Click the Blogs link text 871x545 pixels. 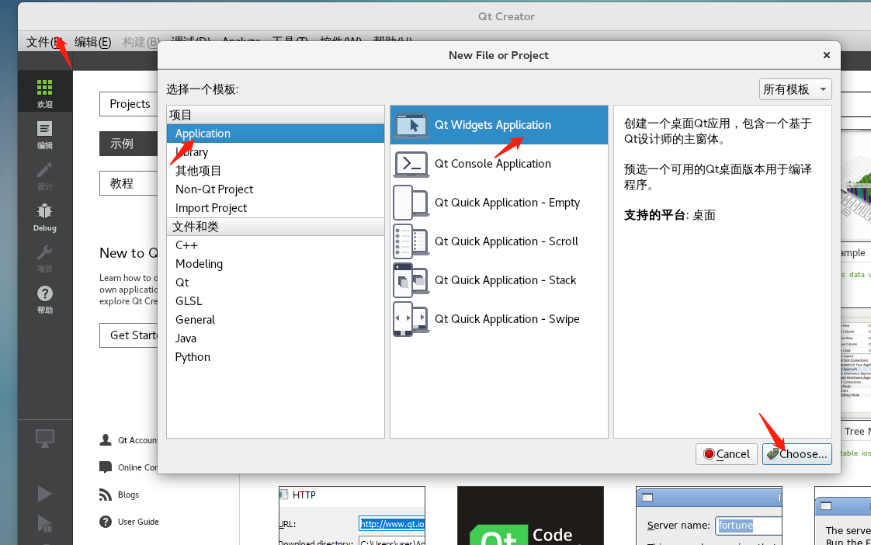128,495
